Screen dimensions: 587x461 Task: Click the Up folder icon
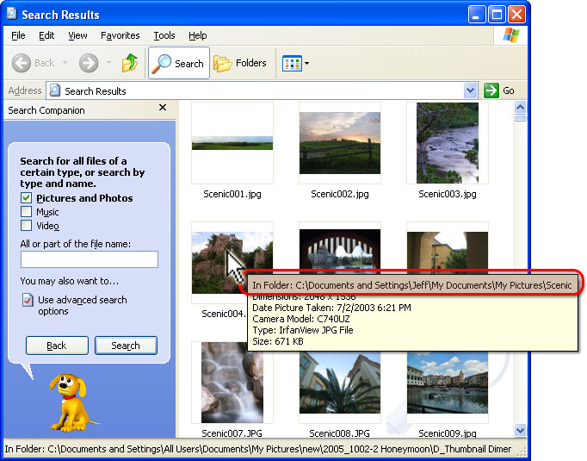point(130,63)
